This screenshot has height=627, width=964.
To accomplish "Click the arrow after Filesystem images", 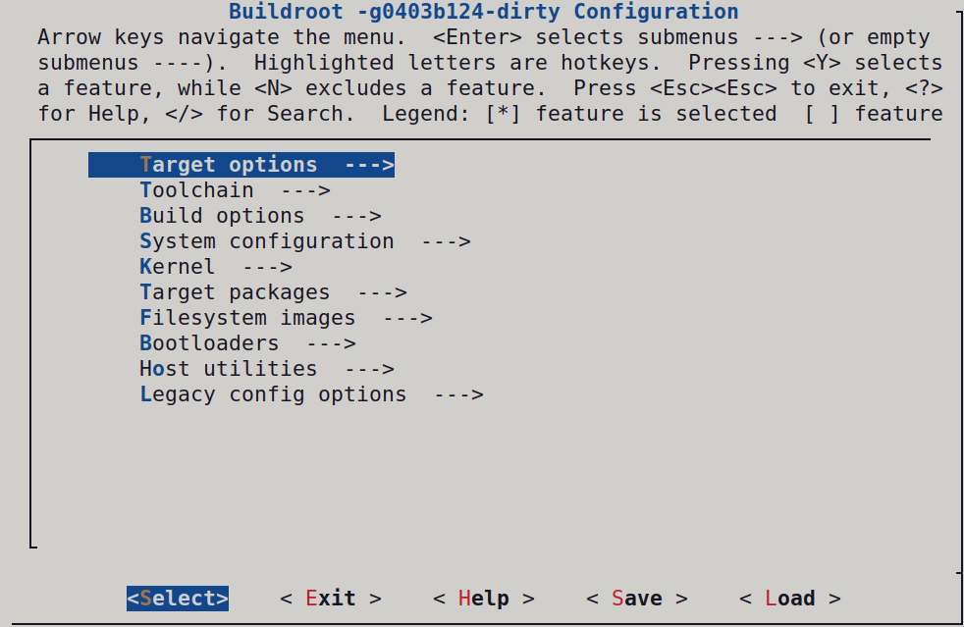I will (x=407, y=318).
